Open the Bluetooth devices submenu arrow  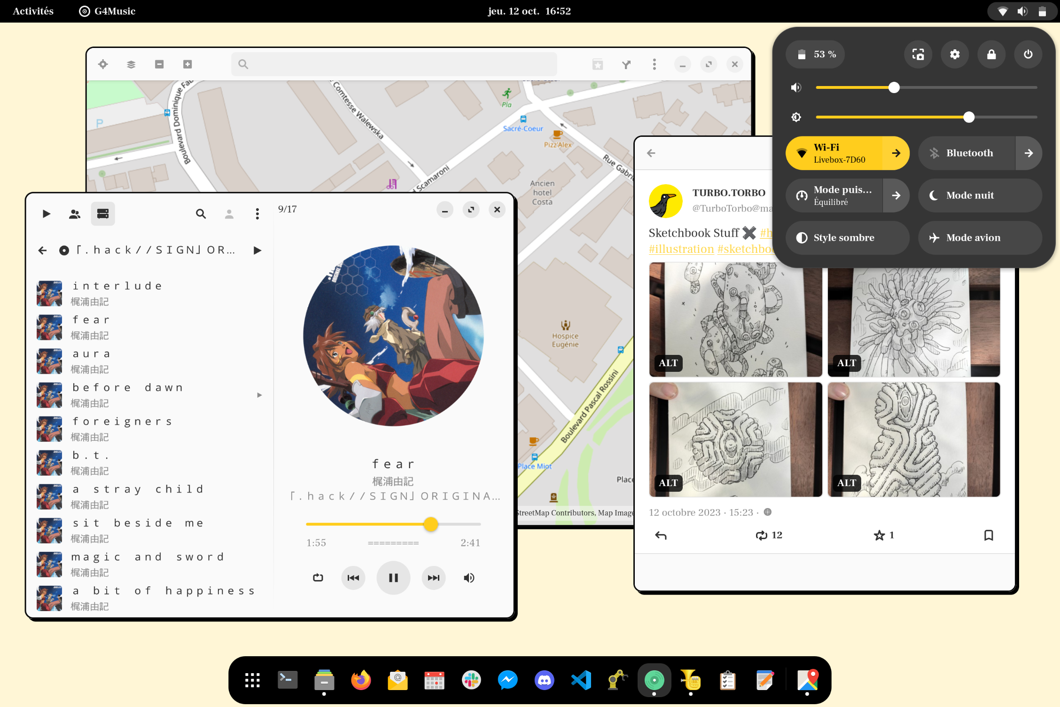pos(1029,153)
